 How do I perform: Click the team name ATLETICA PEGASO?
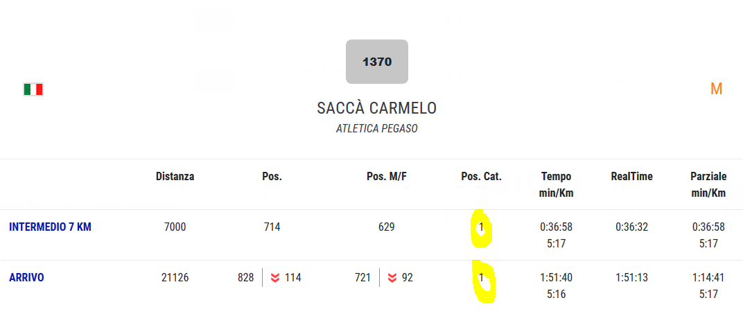coord(377,129)
